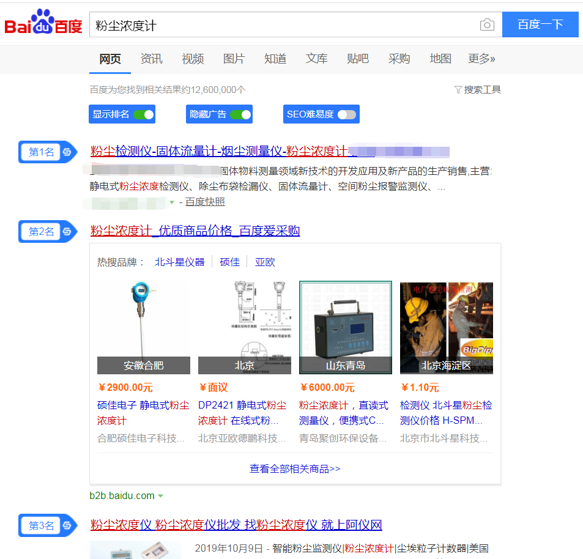583x559 pixels.
Task: Open the 更多» category menu
Action: (481, 59)
